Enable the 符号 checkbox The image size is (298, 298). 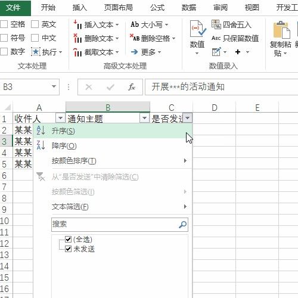click(4, 38)
